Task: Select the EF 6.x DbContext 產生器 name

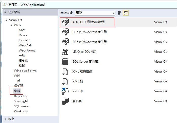Action: tap(90, 42)
